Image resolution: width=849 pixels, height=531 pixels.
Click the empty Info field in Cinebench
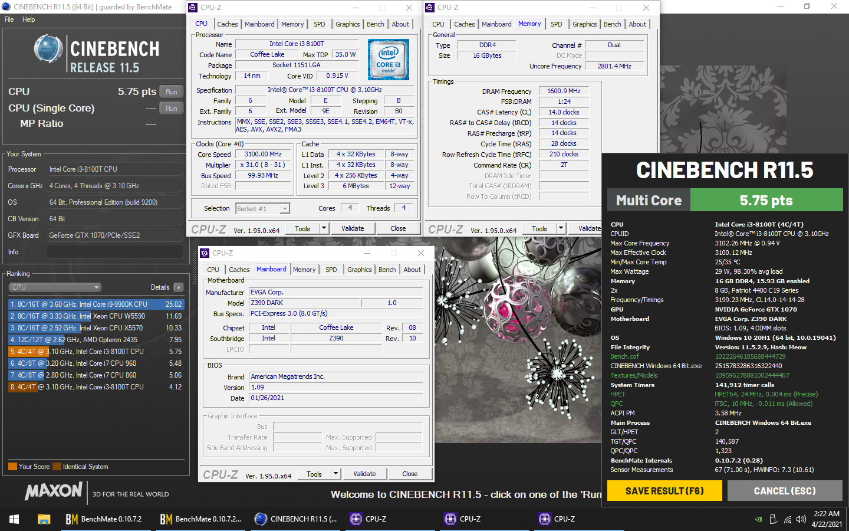pos(114,252)
